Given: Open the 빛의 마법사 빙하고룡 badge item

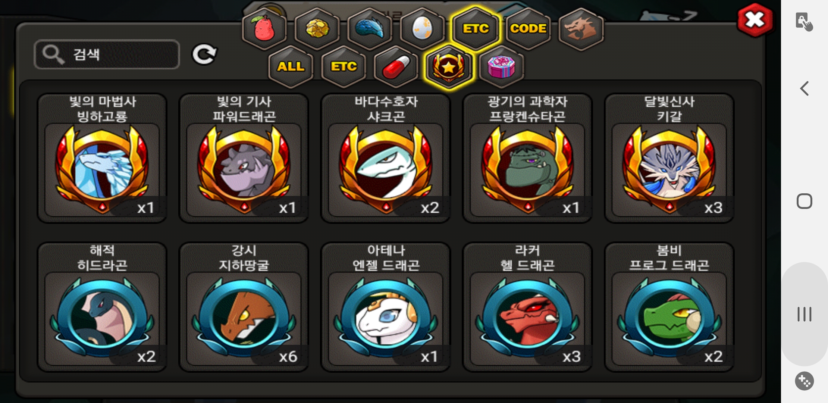Looking at the screenshot, I should click(102, 158).
